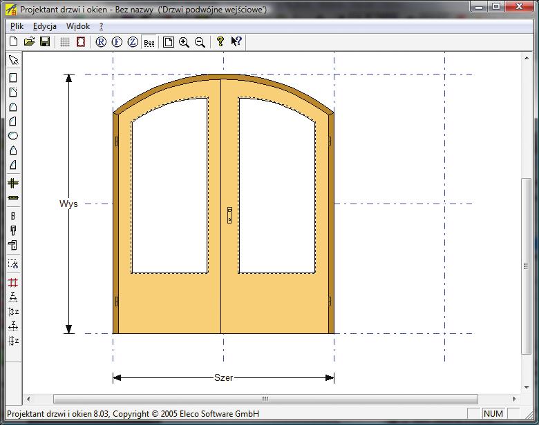Select the lever lock handle tool

point(13,245)
